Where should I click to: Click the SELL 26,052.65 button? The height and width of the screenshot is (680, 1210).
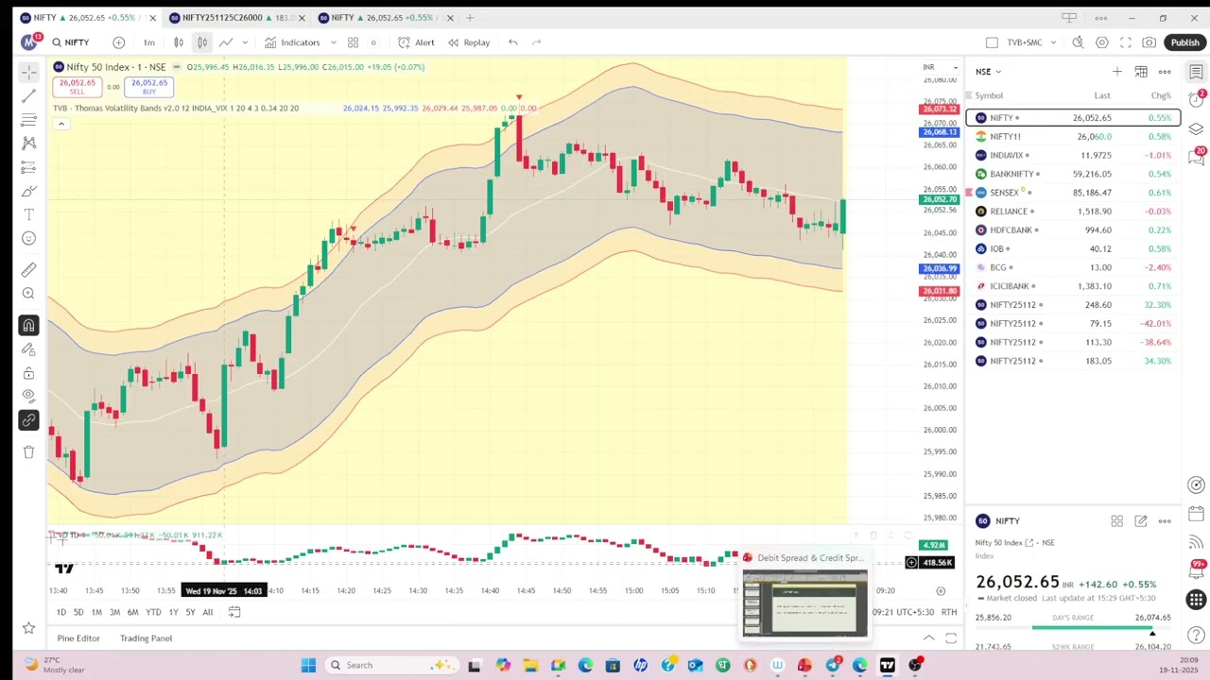click(x=77, y=87)
